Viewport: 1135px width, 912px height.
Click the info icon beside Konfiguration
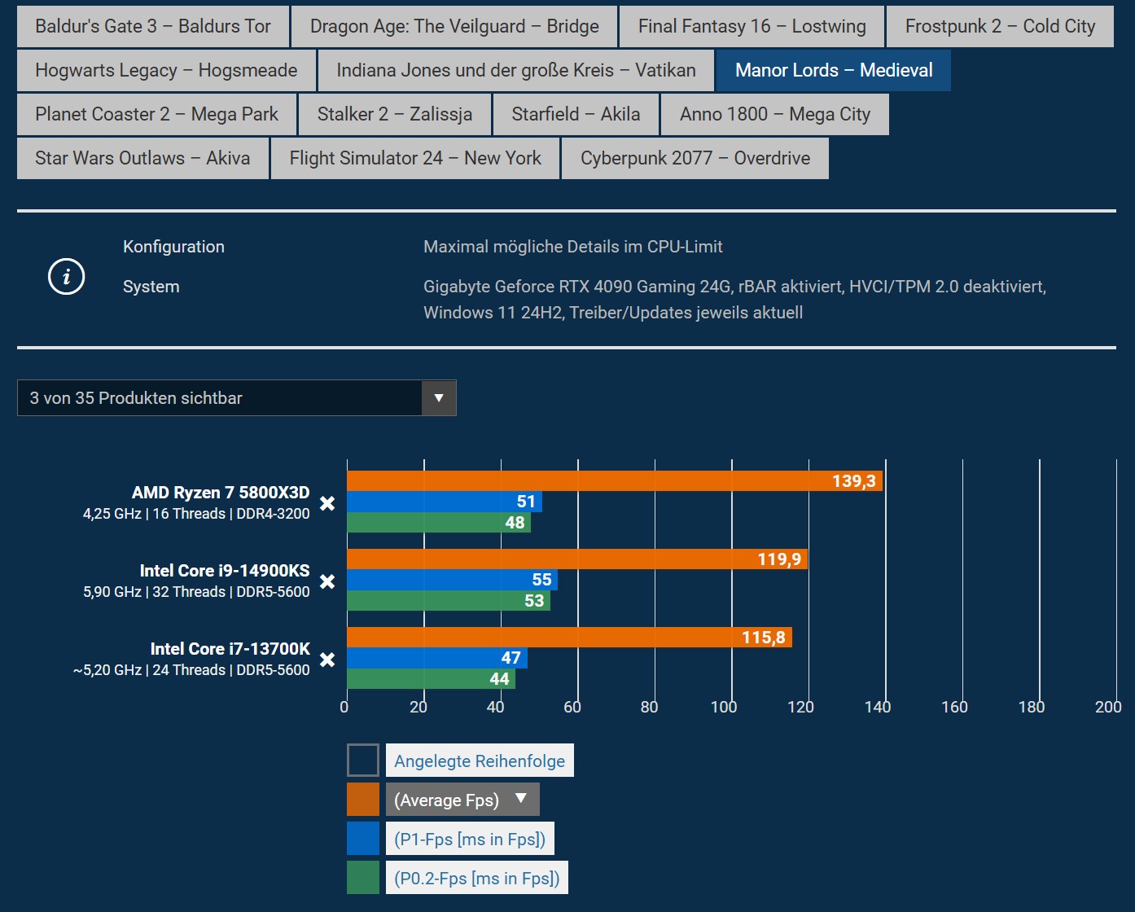point(67,277)
